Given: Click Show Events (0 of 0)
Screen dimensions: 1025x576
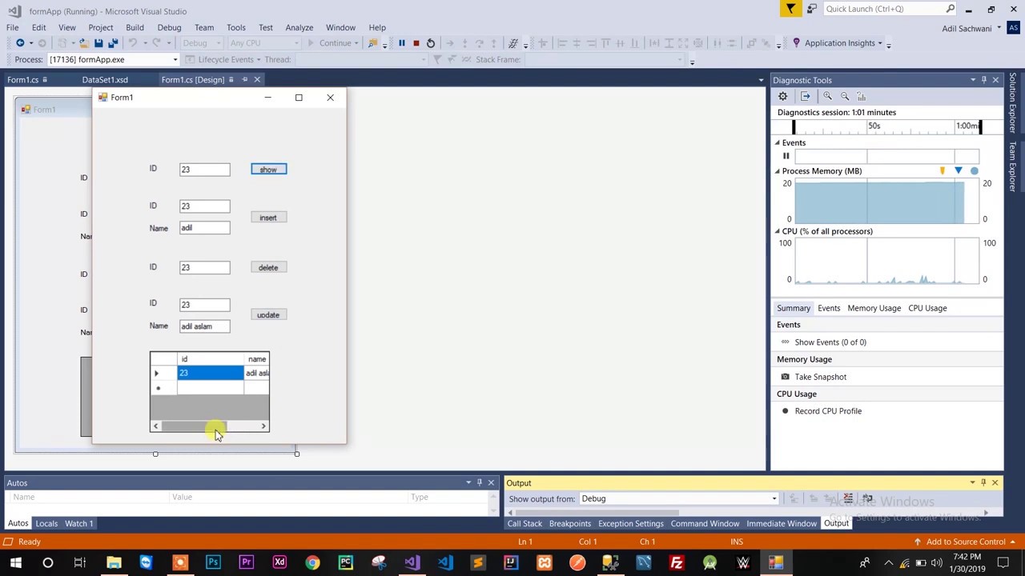Looking at the screenshot, I should 830,342.
